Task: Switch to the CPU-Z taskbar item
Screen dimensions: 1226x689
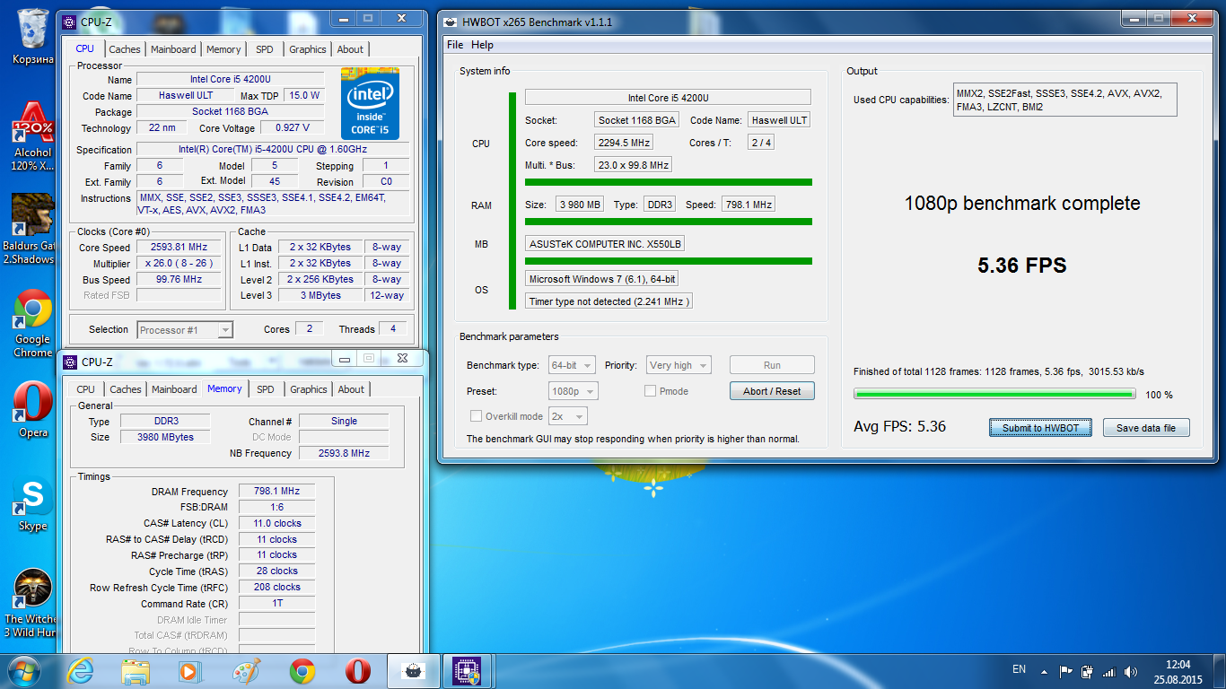Action: (467, 670)
